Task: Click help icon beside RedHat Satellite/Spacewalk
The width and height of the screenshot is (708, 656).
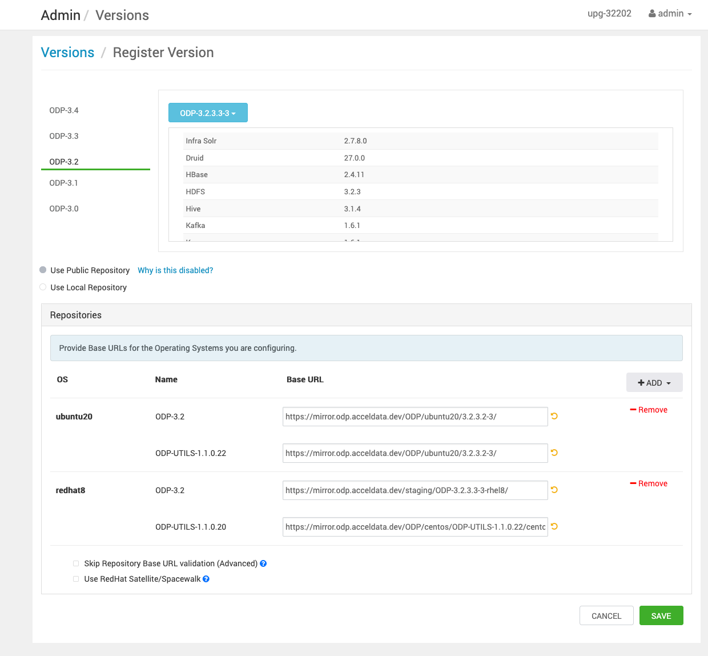Action: tap(206, 579)
